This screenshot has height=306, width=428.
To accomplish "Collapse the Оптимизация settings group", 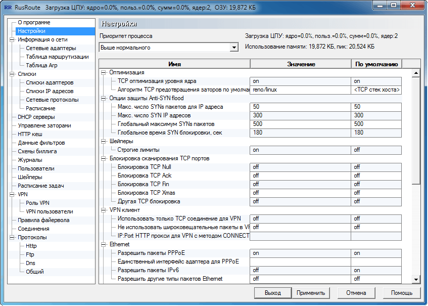I will [103, 73].
